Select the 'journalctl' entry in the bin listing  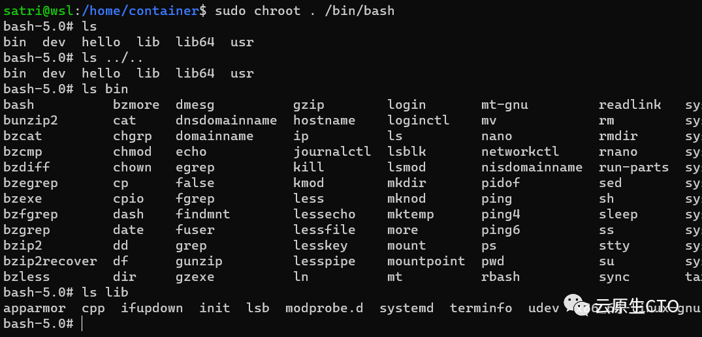(332, 151)
